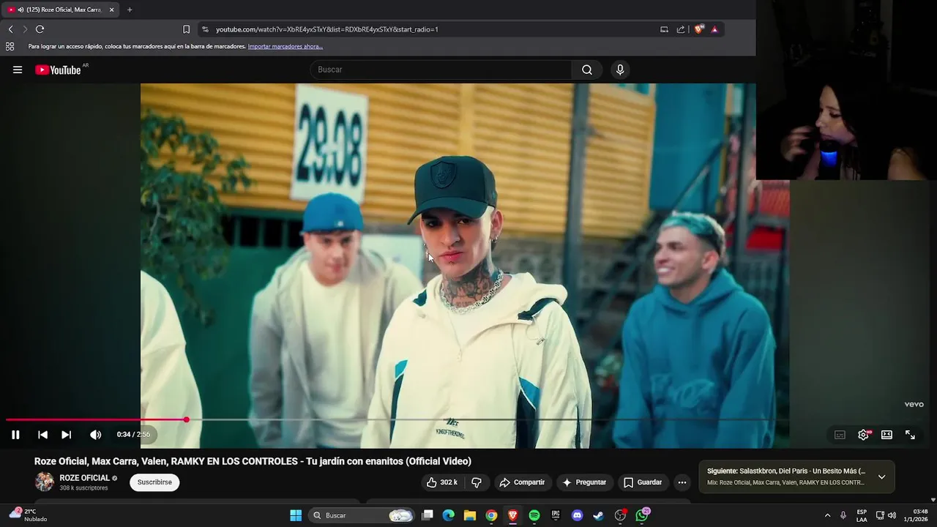Open a new browser tab
The height and width of the screenshot is (527, 937).
(130, 10)
